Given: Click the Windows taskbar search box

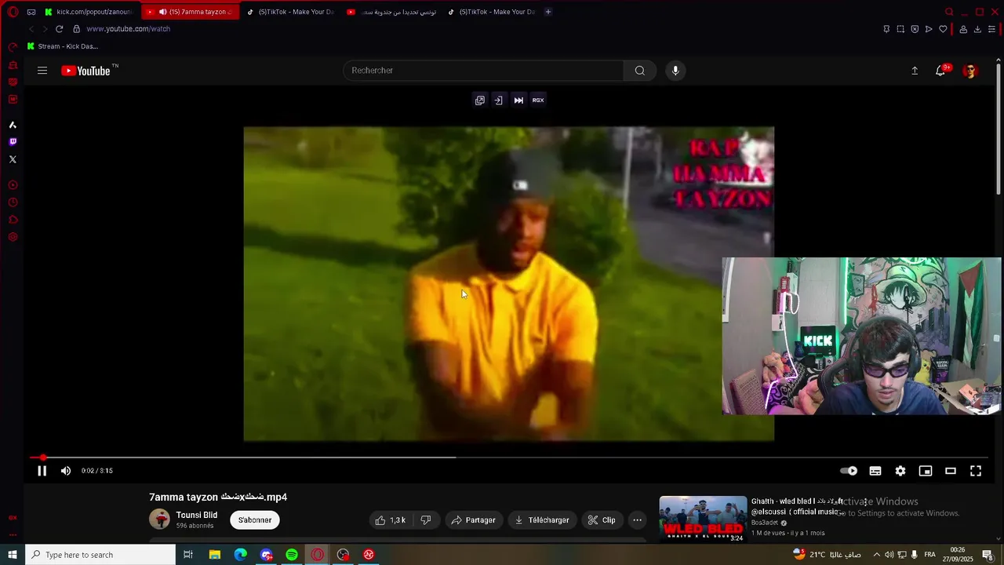Looking at the screenshot, I should 100,555.
